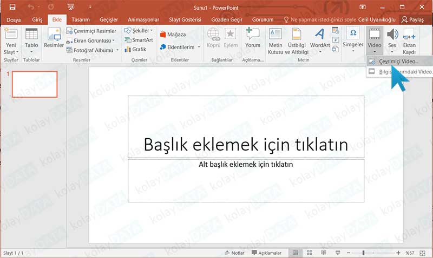
Task: Click the Celil Uyanıkoğlu account name
Action: click(377, 19)
